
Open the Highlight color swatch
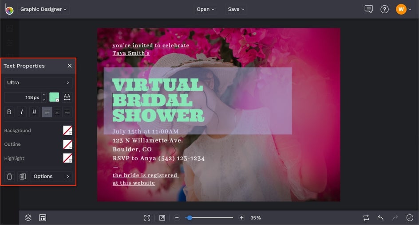pos(67,158)
